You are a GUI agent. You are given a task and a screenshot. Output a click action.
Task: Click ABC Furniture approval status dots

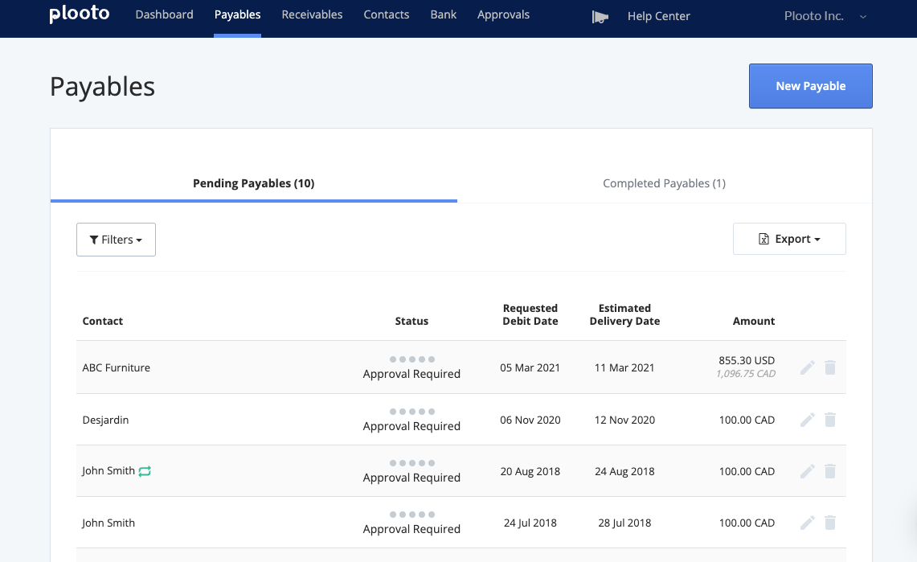[411, 359]
